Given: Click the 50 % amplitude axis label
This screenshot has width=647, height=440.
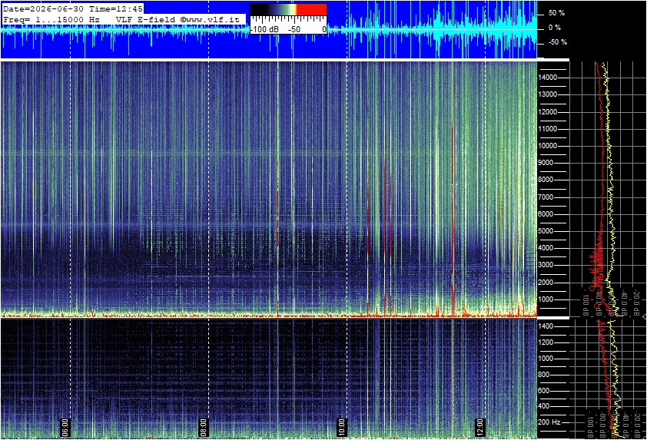Looking at the screenshot, I should [556, 13].
